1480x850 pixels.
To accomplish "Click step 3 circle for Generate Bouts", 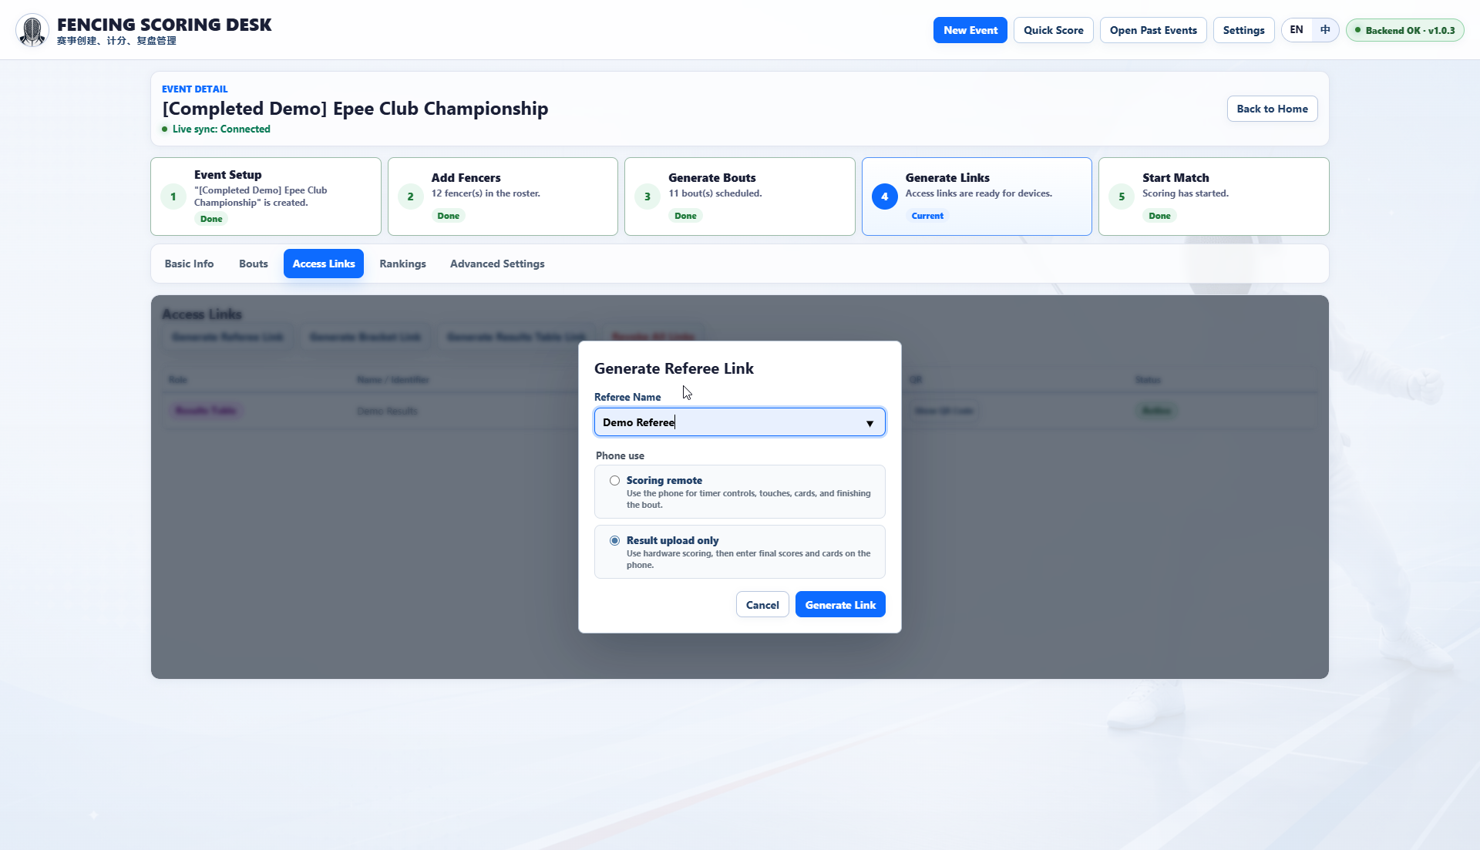I will (x=647, y=197).
